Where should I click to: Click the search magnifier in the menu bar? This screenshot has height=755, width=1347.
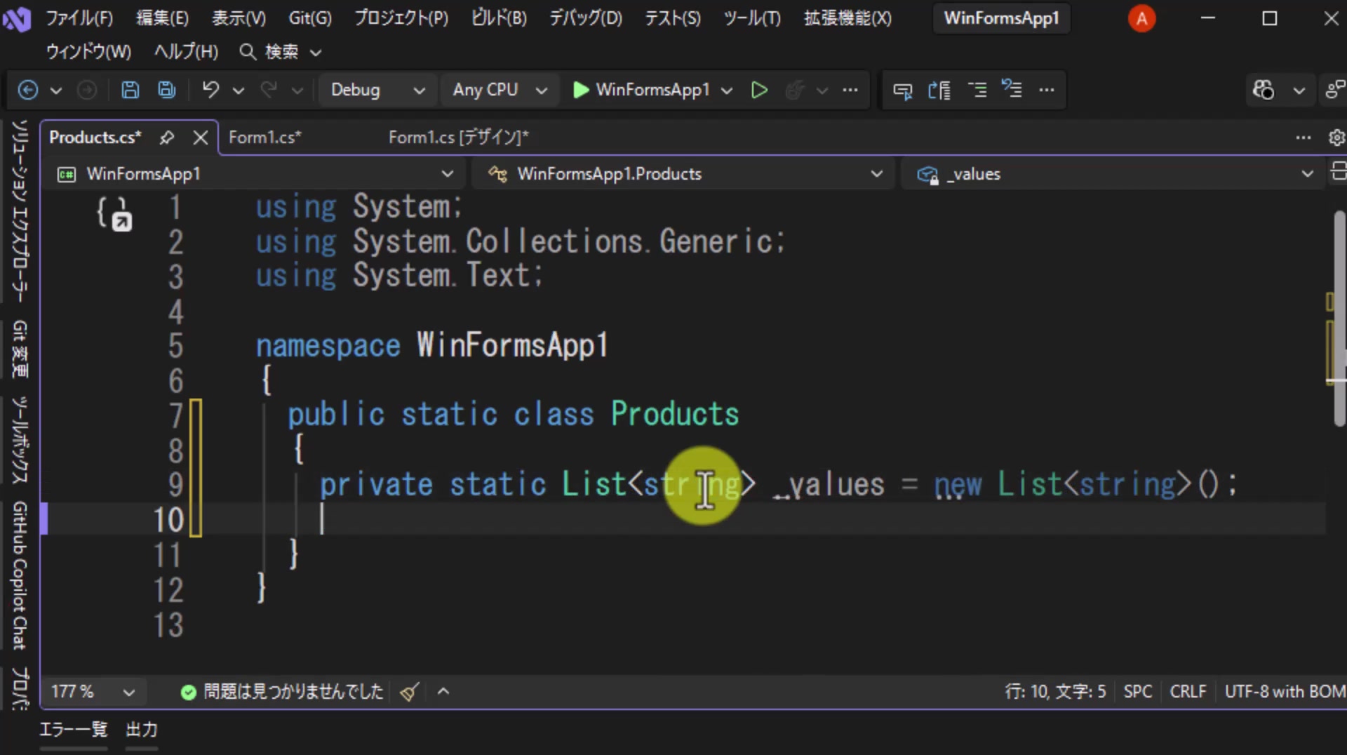(x=248, y=51)
